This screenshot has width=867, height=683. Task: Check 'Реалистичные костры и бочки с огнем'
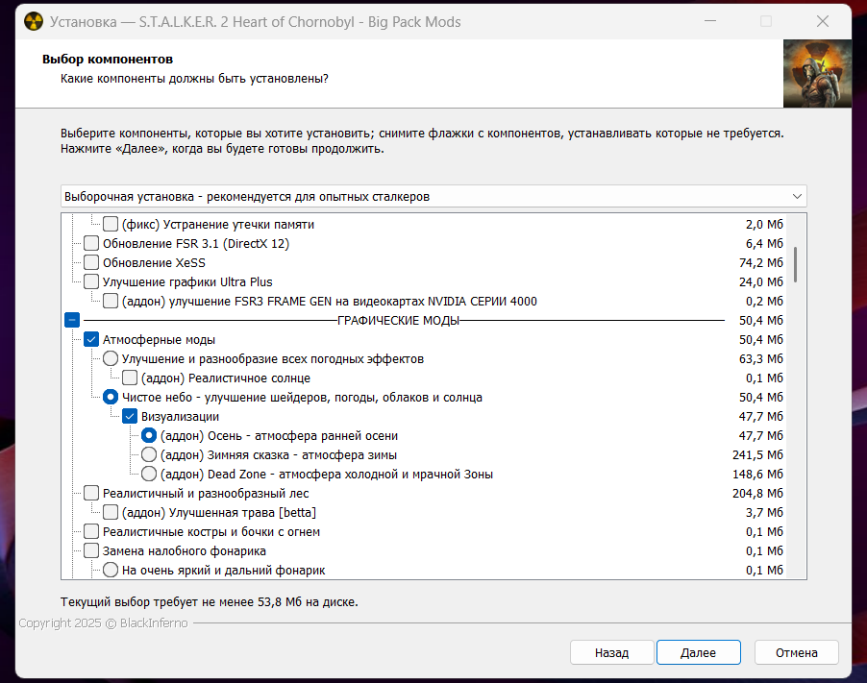coord(91,532)
